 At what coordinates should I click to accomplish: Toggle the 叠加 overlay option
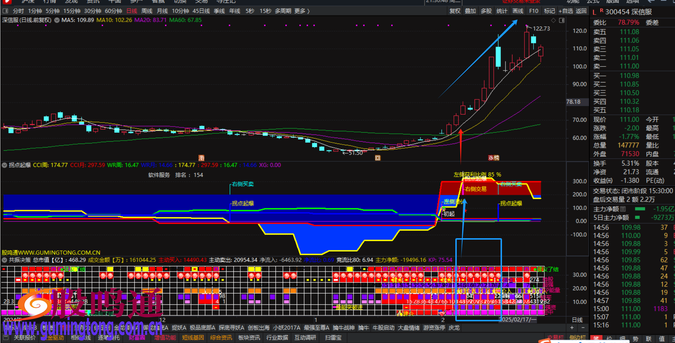pyautogui.click(x=470, y=11)
